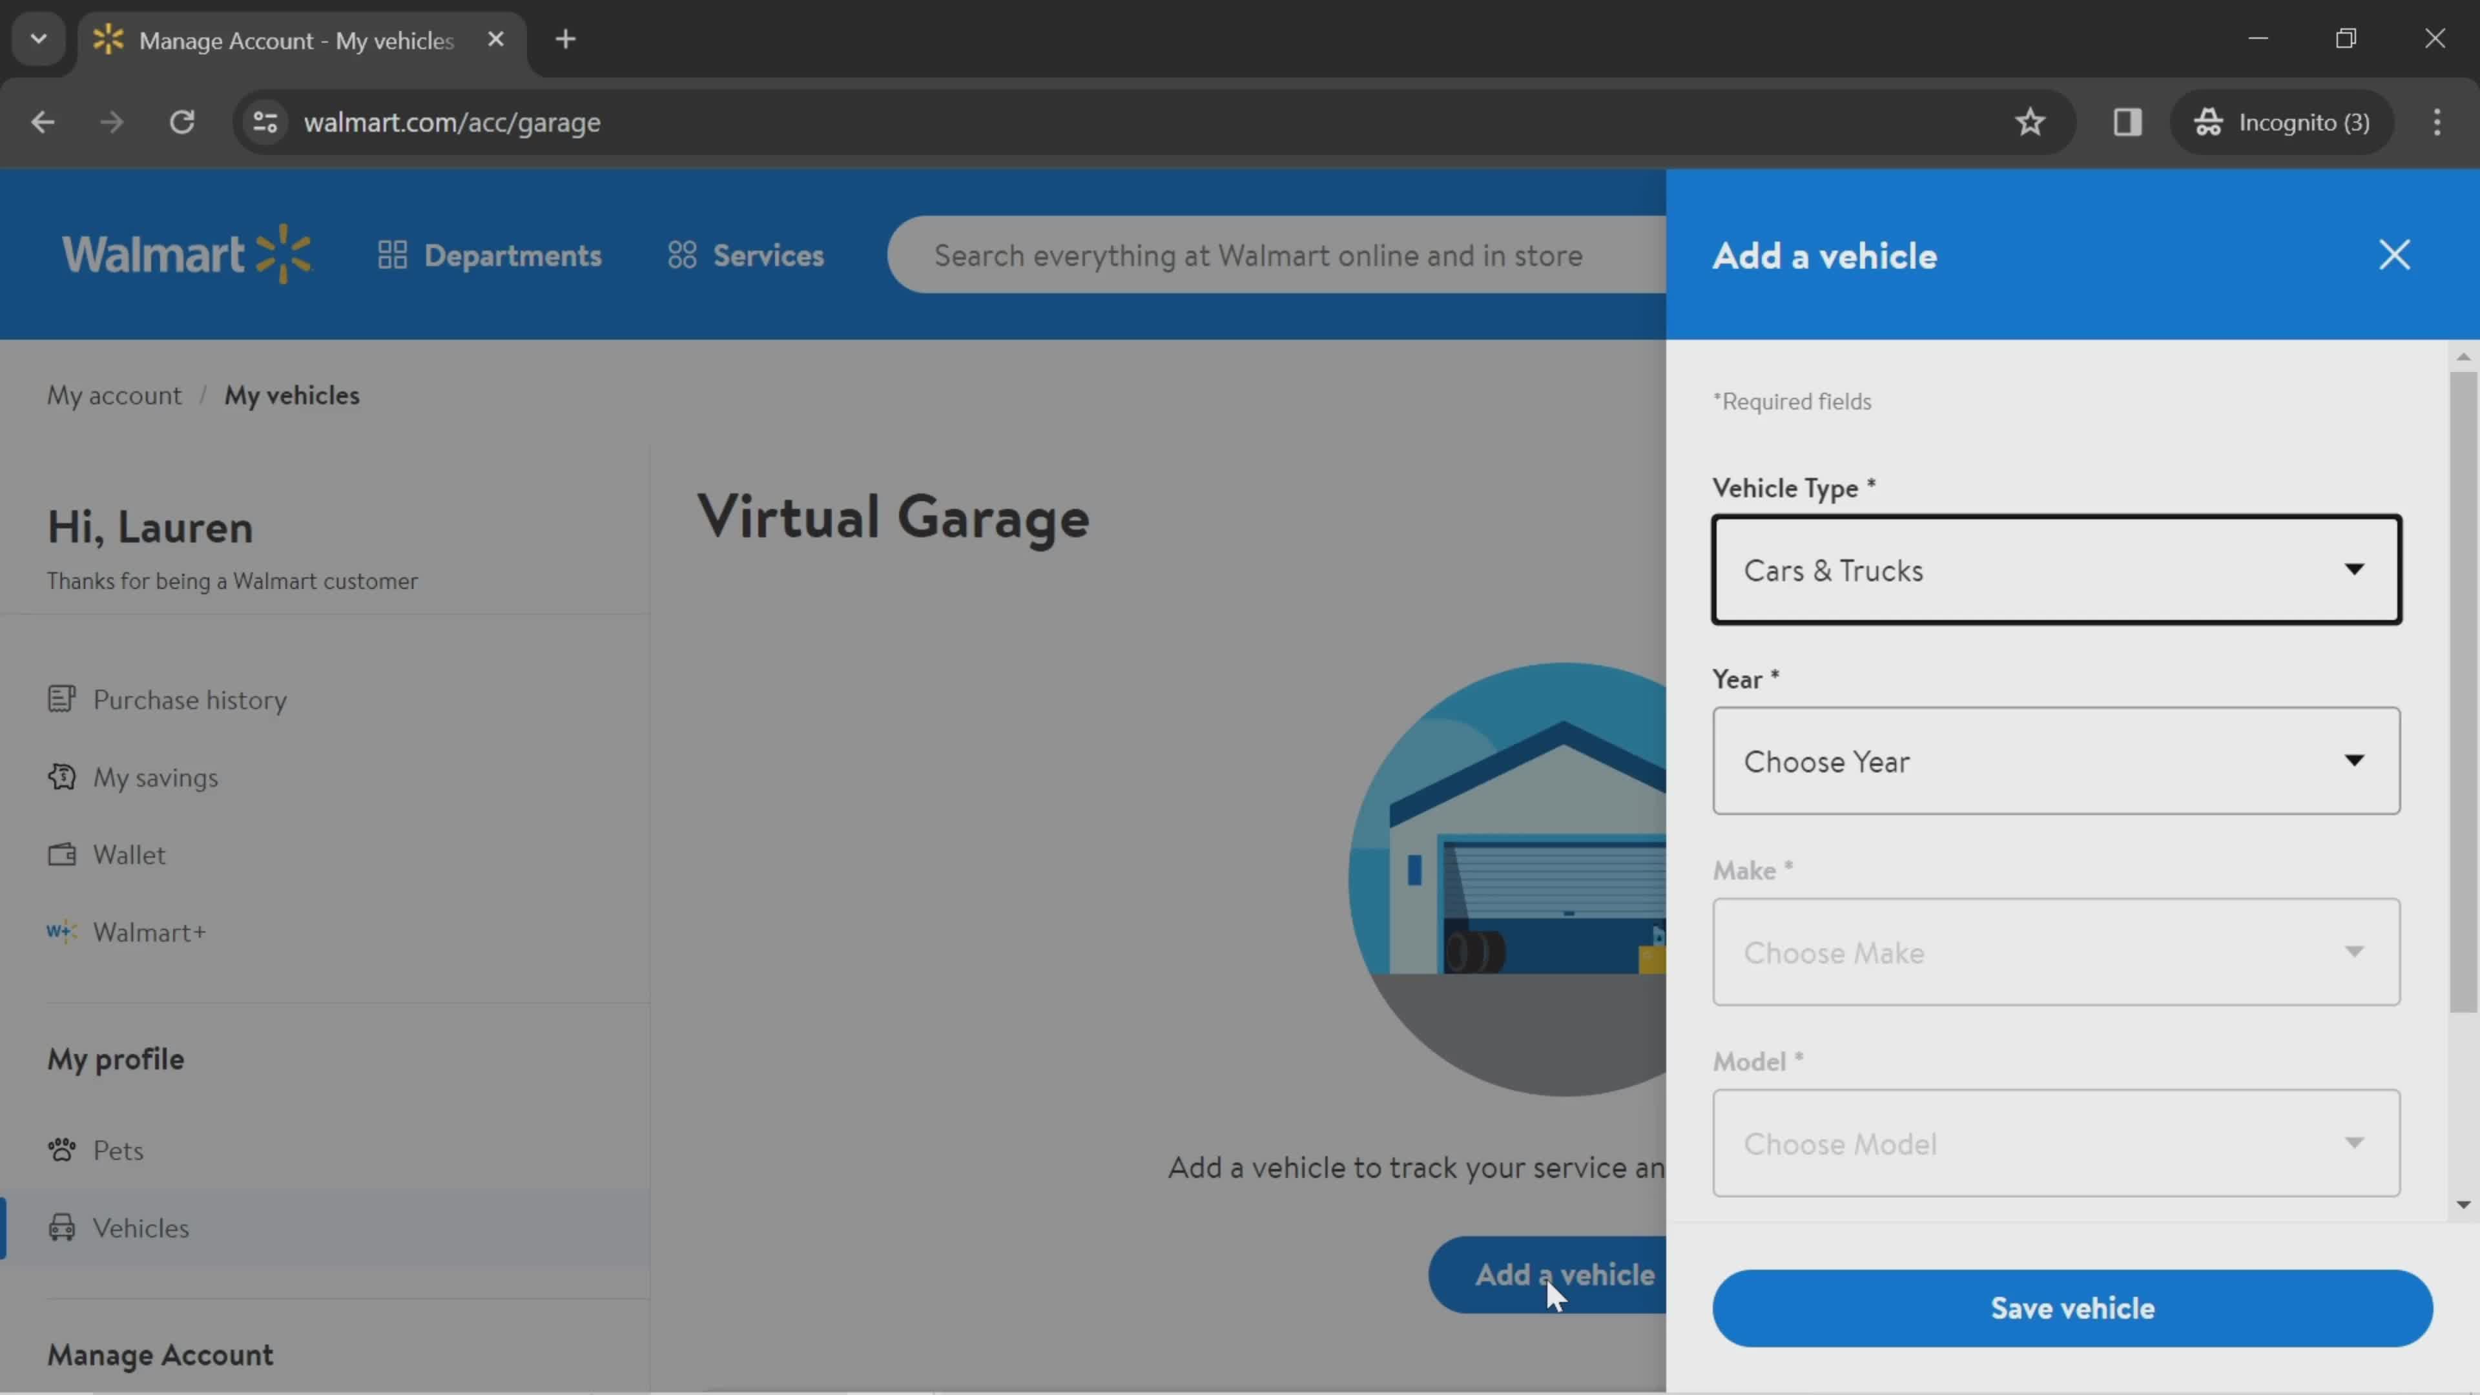Go forward in browser
Screen dimensions: 2480x1395
(x=112, y=122)
